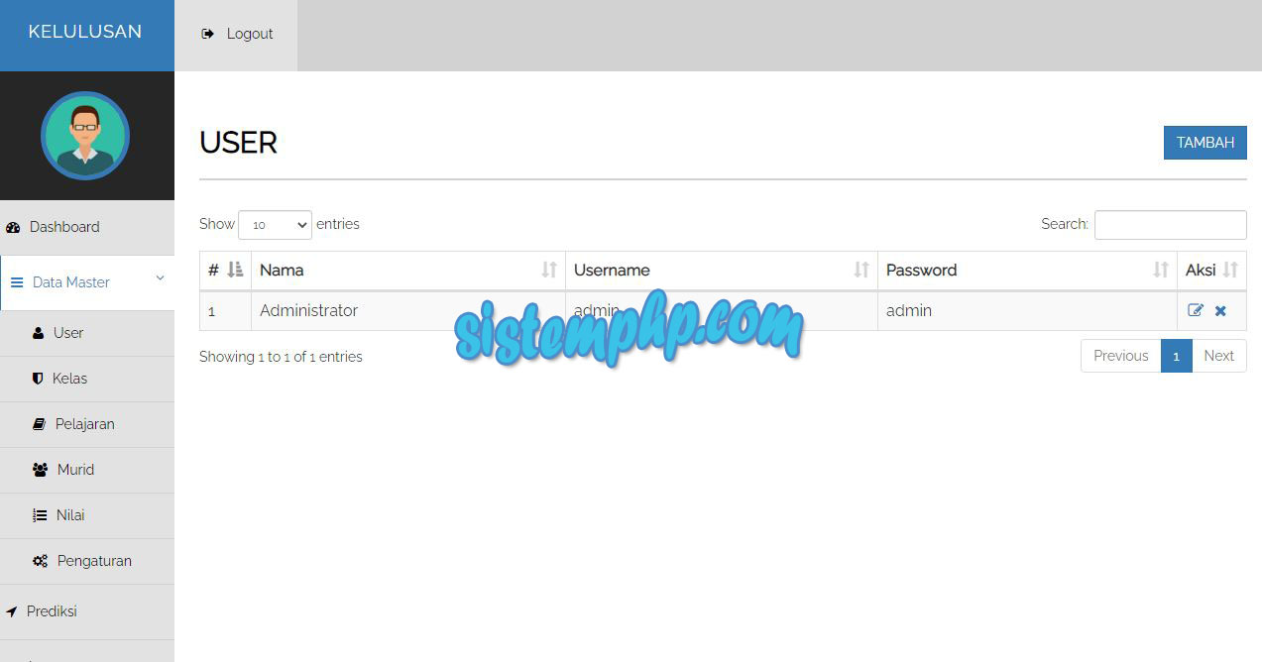The width and height of the screenshot is (1262, 662).
Task: Sort table by Username column
Action: [721, 270]
